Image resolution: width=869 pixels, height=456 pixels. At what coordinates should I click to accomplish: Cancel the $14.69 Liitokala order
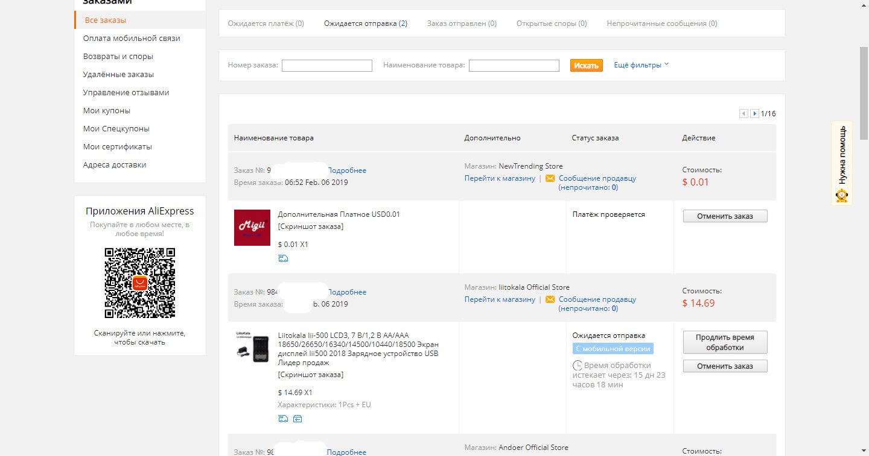[x=725, y=366]
